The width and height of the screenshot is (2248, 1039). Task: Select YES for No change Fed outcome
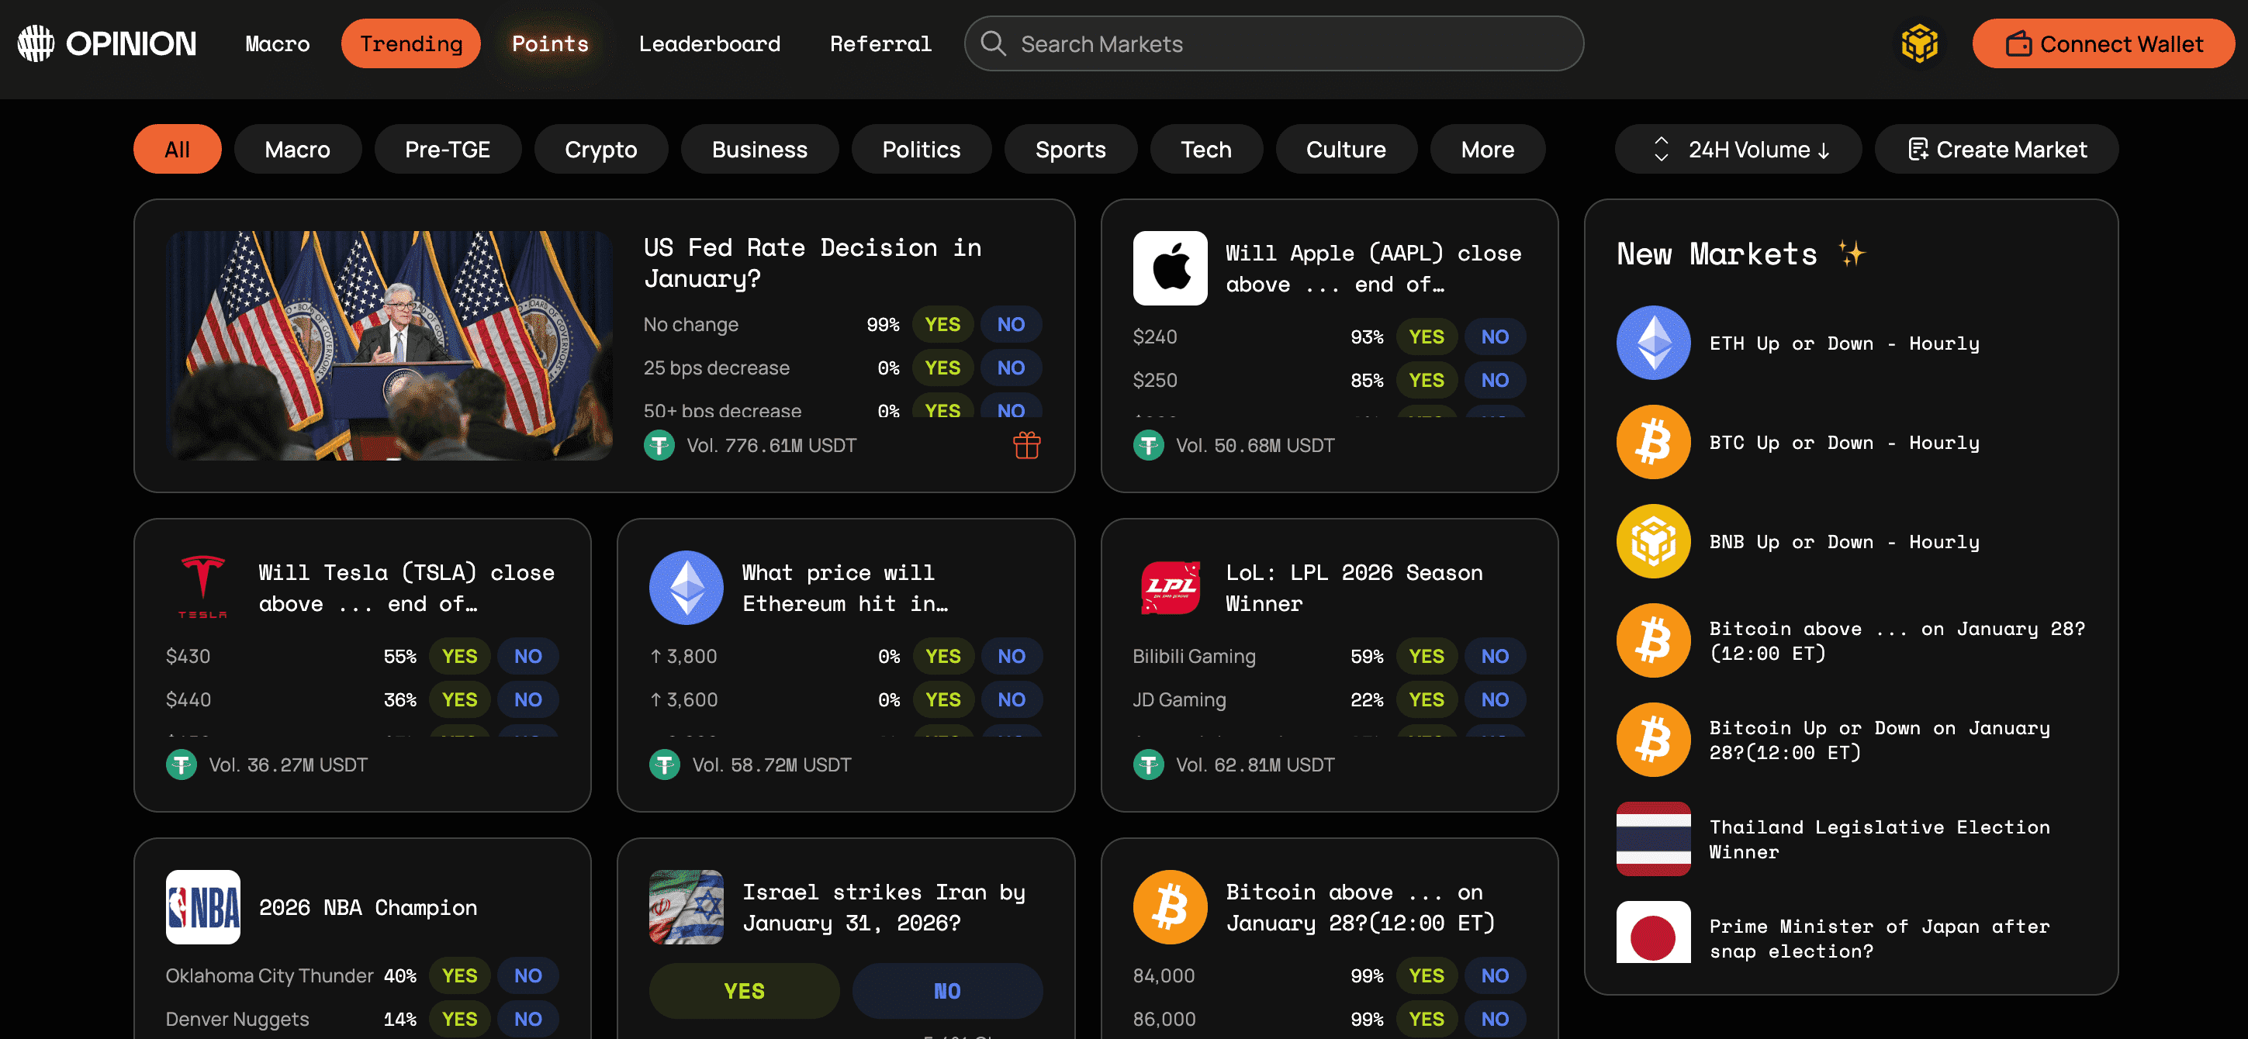point(942,325)
